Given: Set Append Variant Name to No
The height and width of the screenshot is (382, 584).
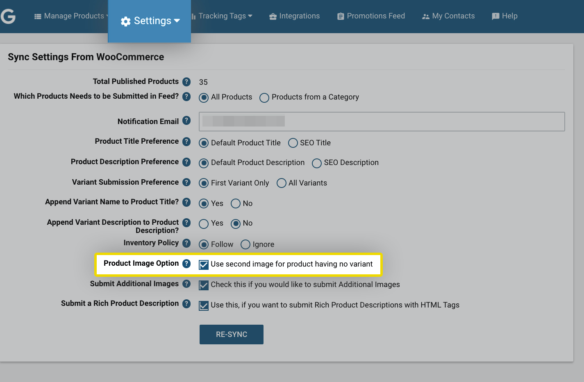Looking at the screenshot, I should coord(236,203).
